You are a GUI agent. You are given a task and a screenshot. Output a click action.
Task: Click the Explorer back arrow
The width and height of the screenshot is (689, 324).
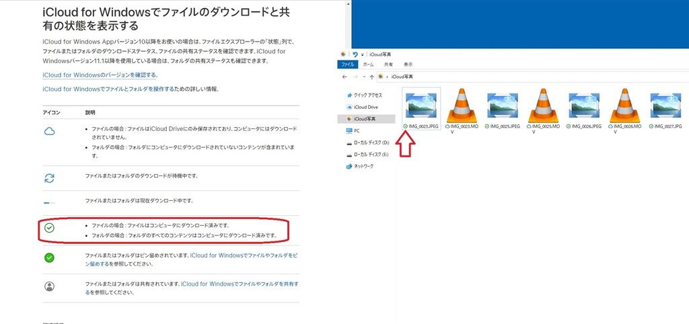(x=344, y=77)
